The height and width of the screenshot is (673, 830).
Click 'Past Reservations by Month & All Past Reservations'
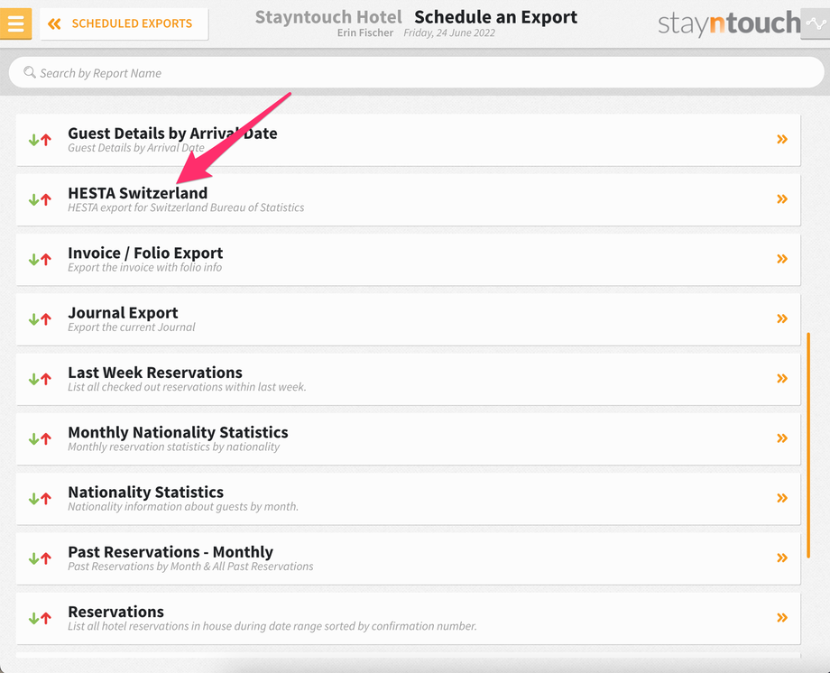click(190, 567)
